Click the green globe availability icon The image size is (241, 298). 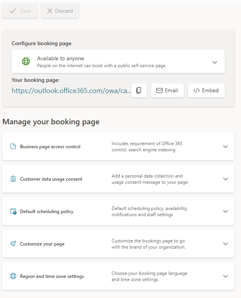pyautogui.click(x=26, y=61)
